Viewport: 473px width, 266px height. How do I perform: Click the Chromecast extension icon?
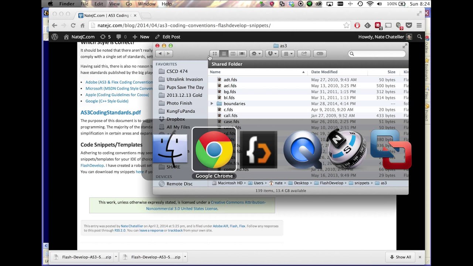pyautogui.click(x=388, y=25)
